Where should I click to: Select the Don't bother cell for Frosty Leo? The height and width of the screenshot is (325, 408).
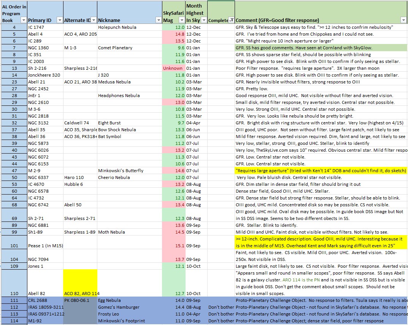tap(221, 314)
